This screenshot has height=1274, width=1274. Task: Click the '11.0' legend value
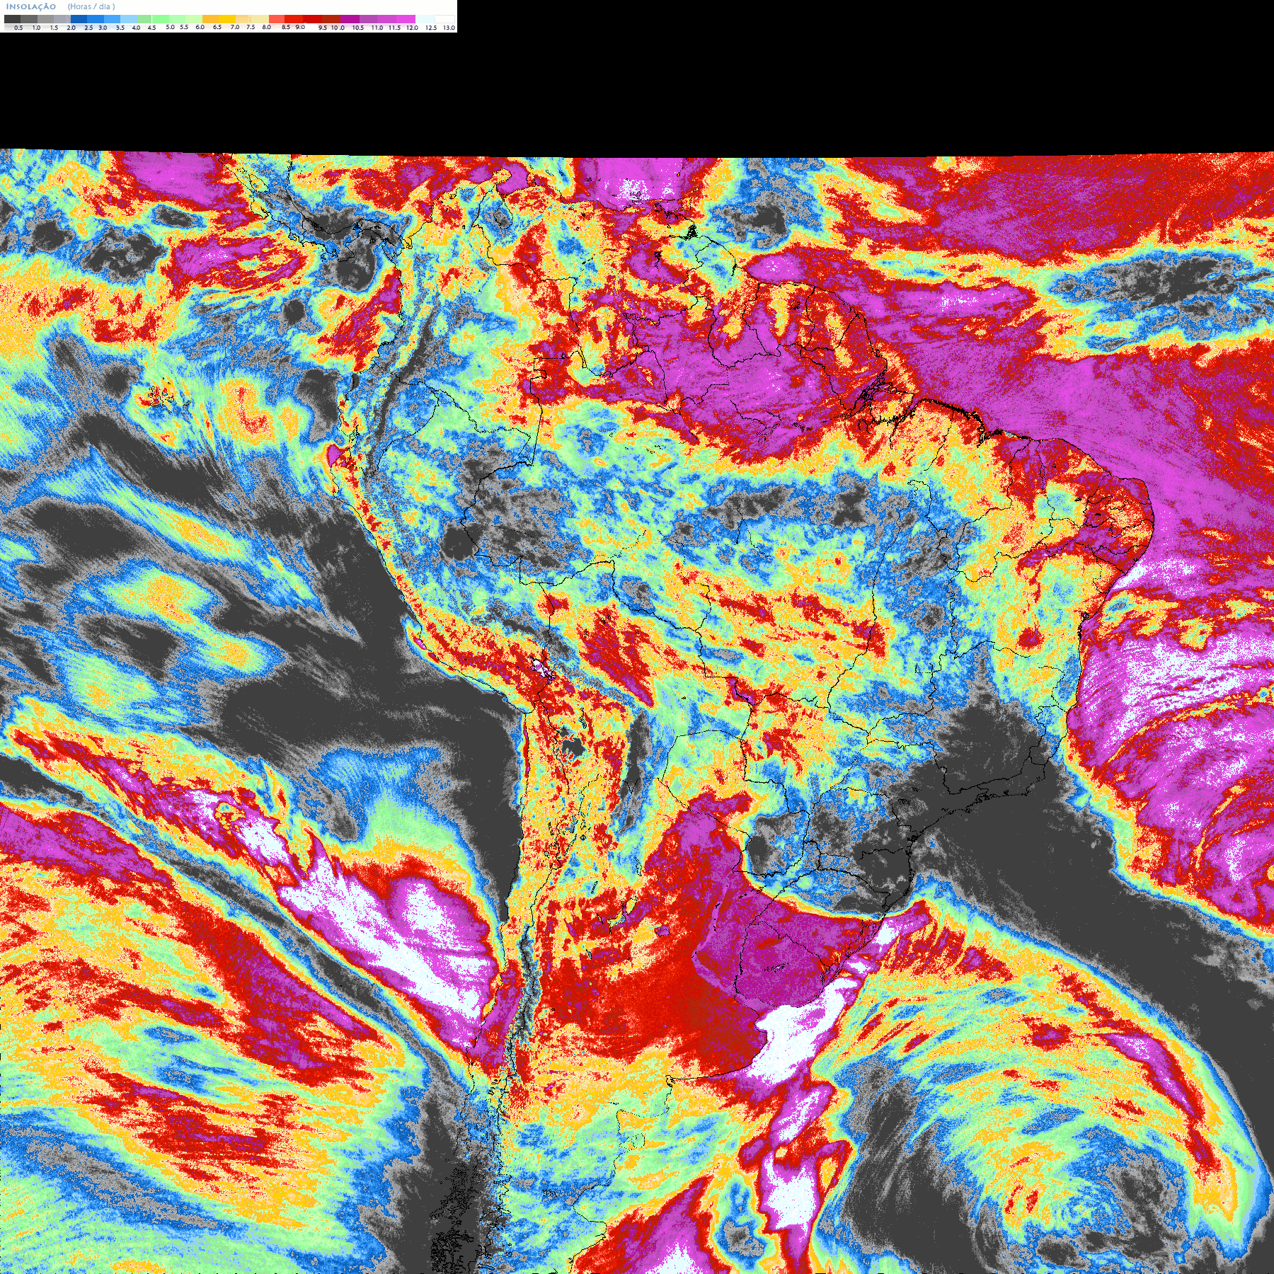click(x=377, y=28)
